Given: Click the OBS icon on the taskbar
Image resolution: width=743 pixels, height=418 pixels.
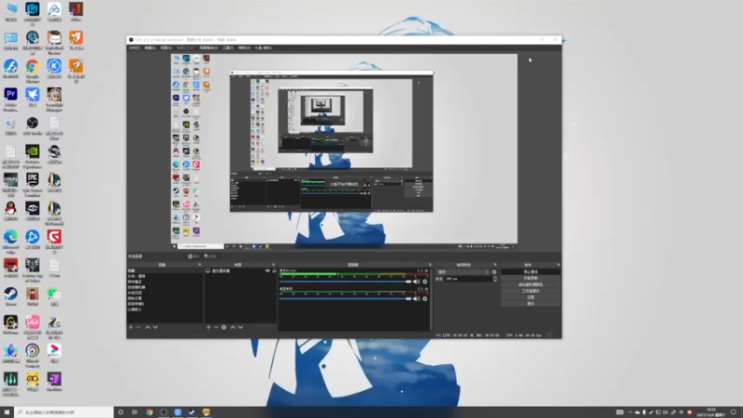Looking at the screenshot, I should (163, 412).
